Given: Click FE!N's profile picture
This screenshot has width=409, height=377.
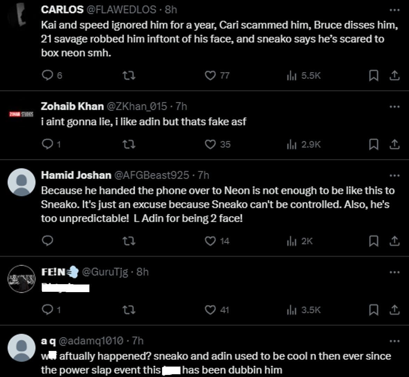Looking at the screenshot, I should point(22,279).
